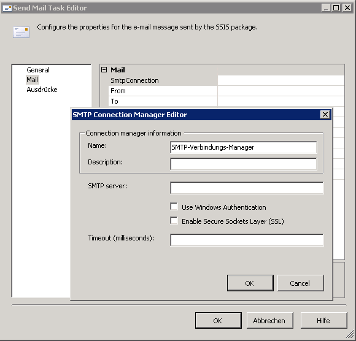This screenshot has height=341, width=356.
Task: Select General in the left pane
Action: 38,70
